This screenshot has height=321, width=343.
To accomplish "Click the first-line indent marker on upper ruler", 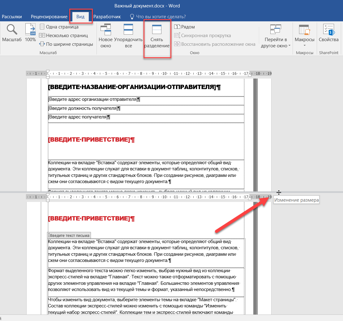I will click(48, 72).
